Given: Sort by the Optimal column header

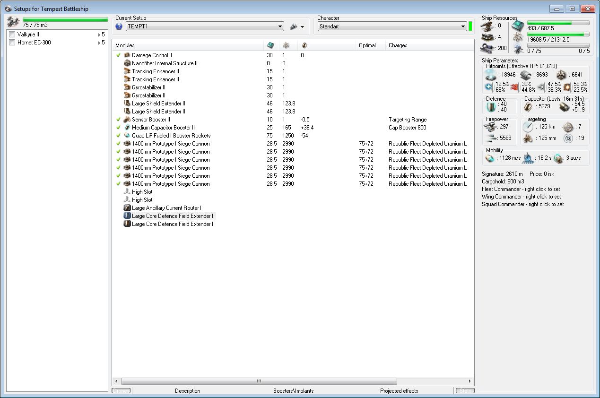Looking at the screenshot, I should coord(370,45).
